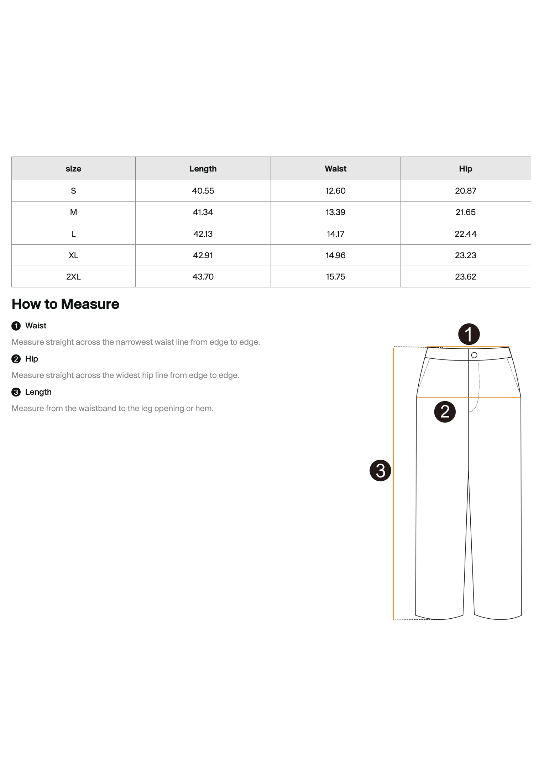The width and height of the screenshot is (539, 772).
Task: Click the number 3 length marker on diagram
Action: click(x=380, y=470)
